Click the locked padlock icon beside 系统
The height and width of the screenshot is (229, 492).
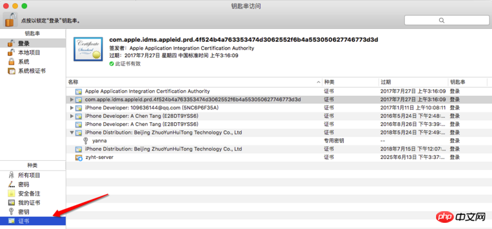click(11, 62)
